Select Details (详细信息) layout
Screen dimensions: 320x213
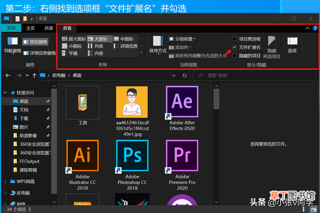(x=125, y=46)
